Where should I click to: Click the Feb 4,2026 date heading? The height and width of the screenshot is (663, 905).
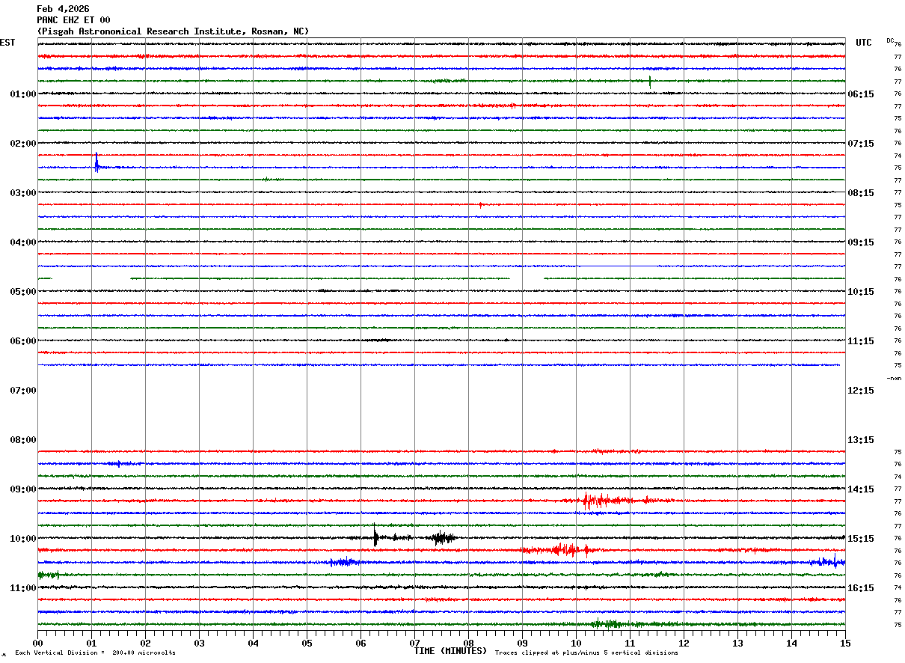click(x=63, y=9)
